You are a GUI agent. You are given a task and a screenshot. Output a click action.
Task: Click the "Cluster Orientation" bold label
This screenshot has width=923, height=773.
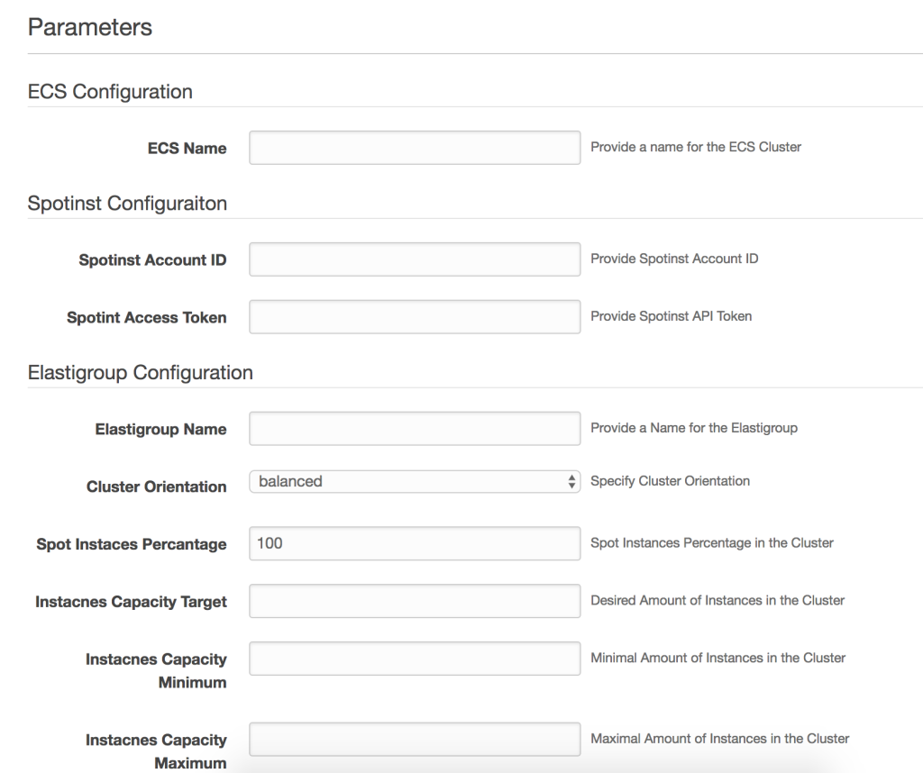[156, 487]
